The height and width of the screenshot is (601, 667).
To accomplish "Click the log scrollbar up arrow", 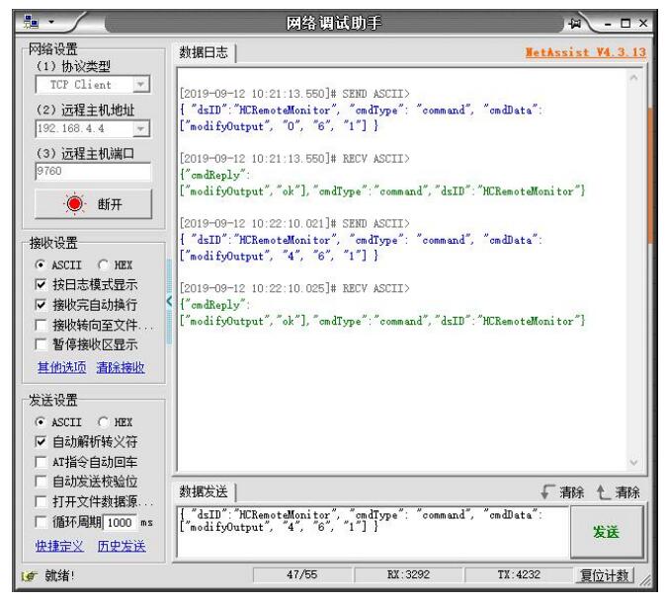I will [633, 78].
